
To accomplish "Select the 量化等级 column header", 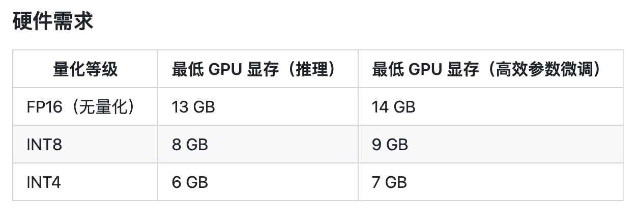I will click(85, 69).
